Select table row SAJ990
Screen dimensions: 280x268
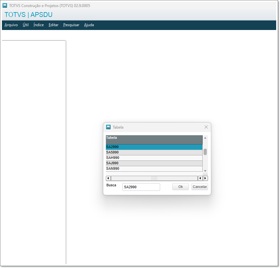[154, 163]
